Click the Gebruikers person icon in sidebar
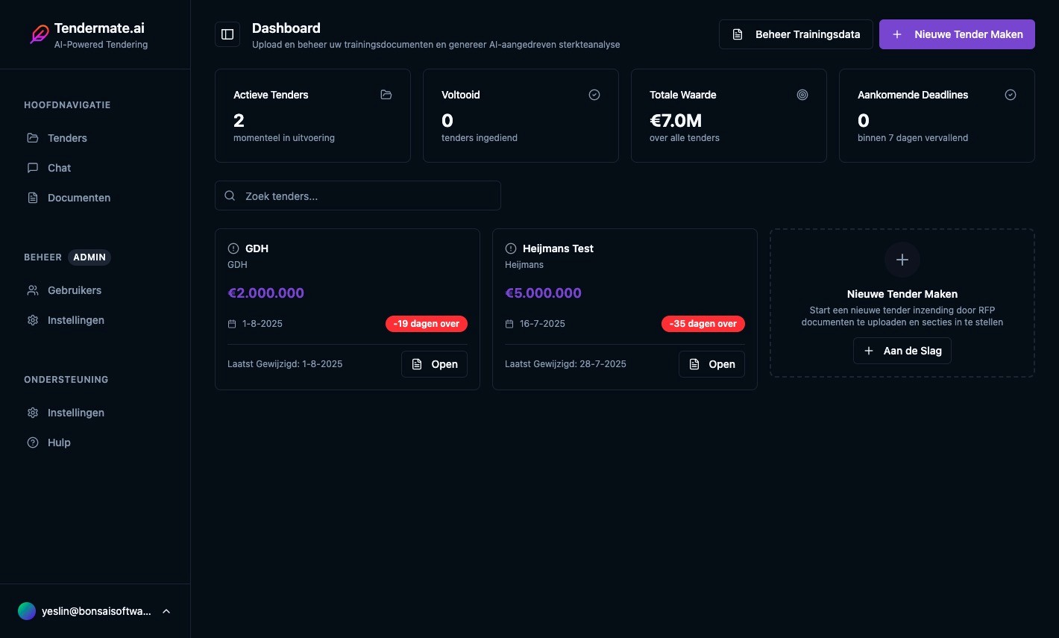This screenshot has height=638, width=1059. [33, 290]
